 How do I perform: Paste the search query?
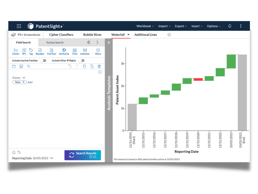92,66
